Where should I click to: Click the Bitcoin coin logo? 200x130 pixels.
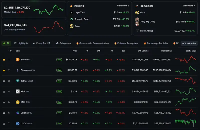tap(17, 59)
